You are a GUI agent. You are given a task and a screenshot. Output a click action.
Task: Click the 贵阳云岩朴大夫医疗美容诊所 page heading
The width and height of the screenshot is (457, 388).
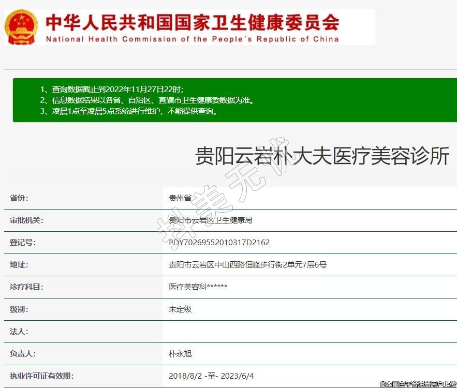322,156
